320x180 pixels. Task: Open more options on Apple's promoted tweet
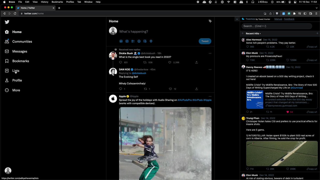pos(210,96)
